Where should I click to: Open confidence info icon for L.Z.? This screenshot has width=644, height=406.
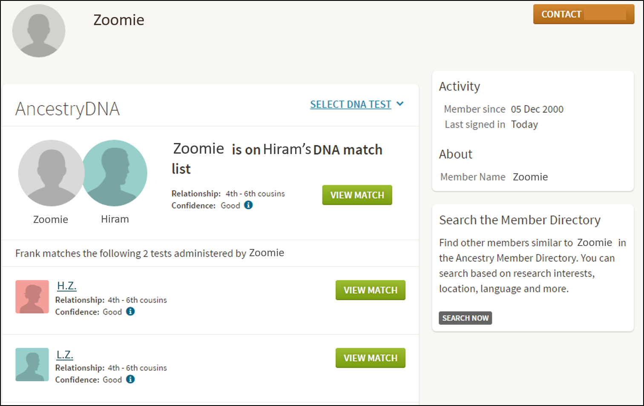(130, 379)
